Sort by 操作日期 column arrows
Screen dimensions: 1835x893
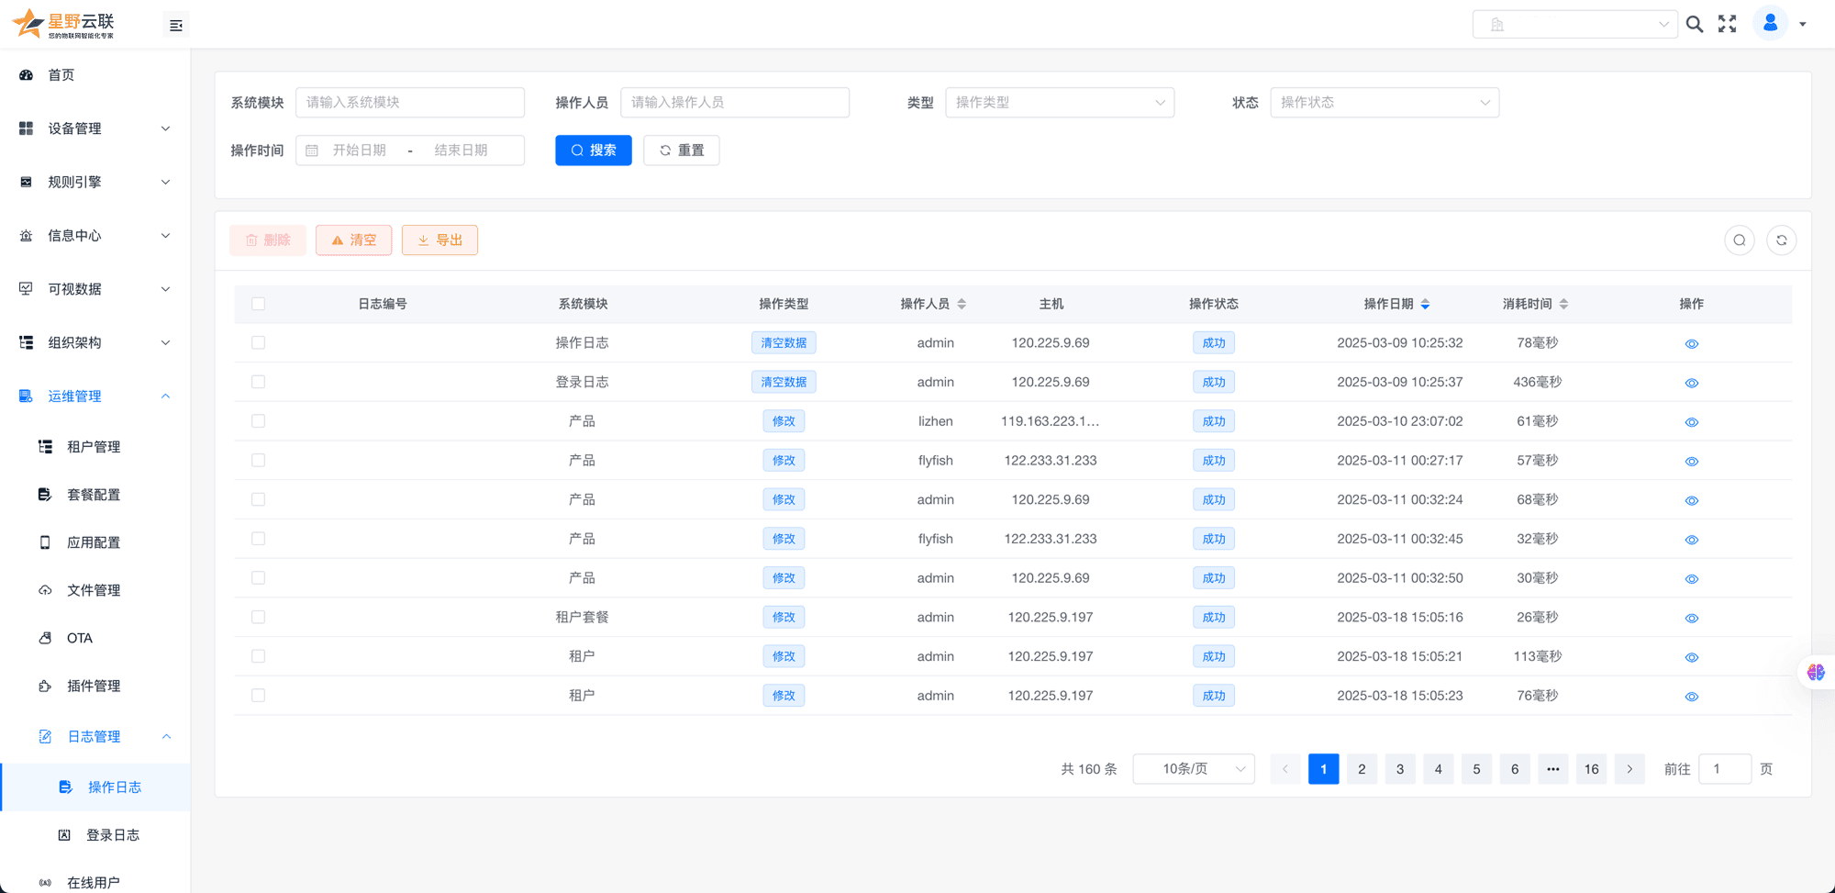tap(1425, 304)
